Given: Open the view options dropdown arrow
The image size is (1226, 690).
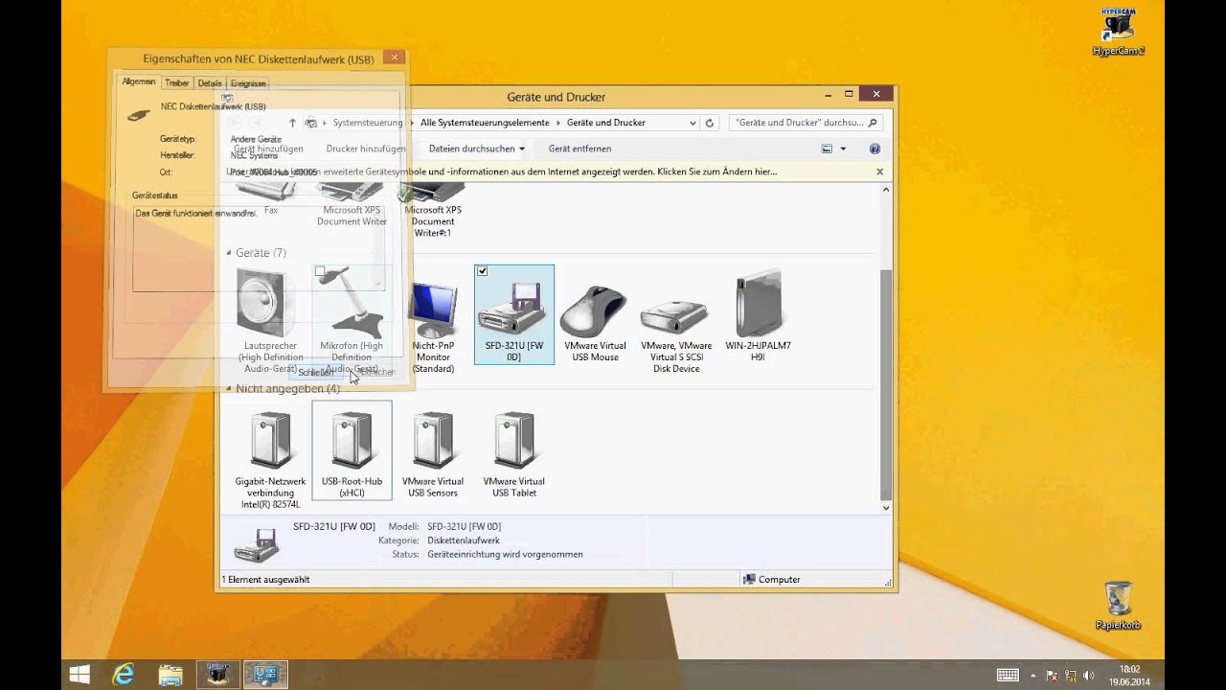Looking at the screenshot, I should (x=843, y=149).
